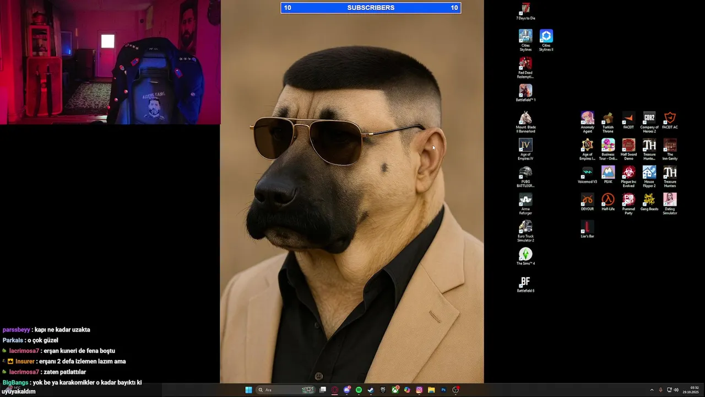The height and width of the screenshot is (397, 705).
Task: Open the Dating Simulator icon
Action: [x=670, y=203]
